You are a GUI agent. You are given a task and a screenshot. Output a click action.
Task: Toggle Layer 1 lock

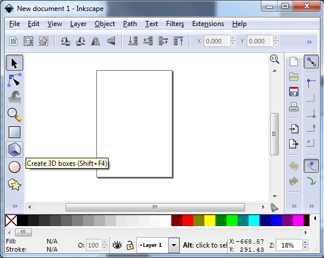click(x=130, y=245)
